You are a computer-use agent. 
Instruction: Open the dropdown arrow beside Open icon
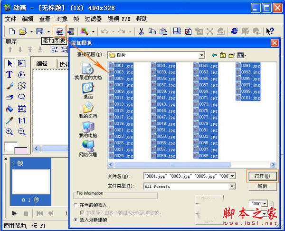pos(31,32)
